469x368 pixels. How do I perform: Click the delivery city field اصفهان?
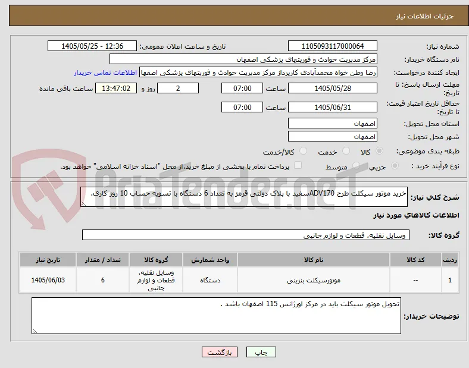(x=333, y=137)
